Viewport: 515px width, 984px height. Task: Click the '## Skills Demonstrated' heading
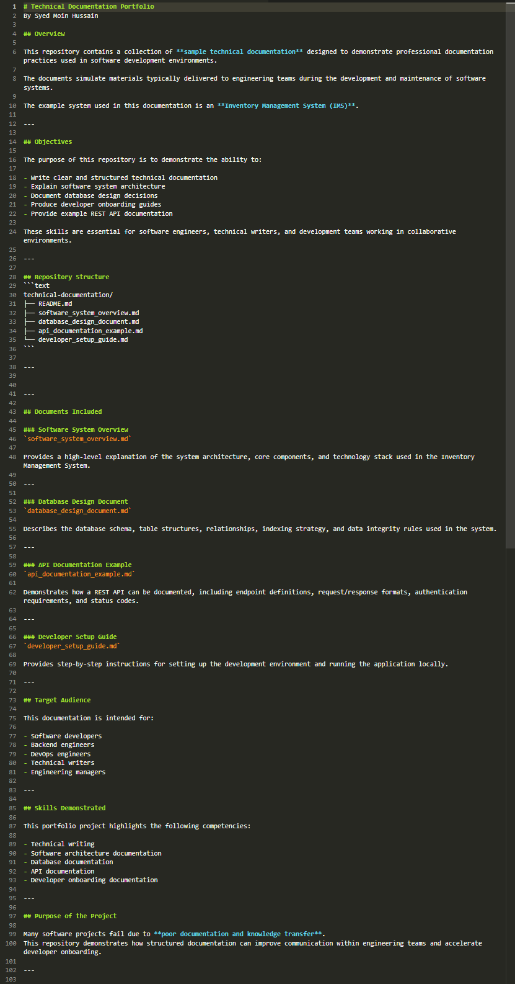pyautogui.click(x=64, y=808)
